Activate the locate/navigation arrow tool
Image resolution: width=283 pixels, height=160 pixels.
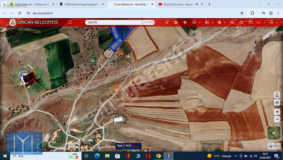[x=167, y=22]
